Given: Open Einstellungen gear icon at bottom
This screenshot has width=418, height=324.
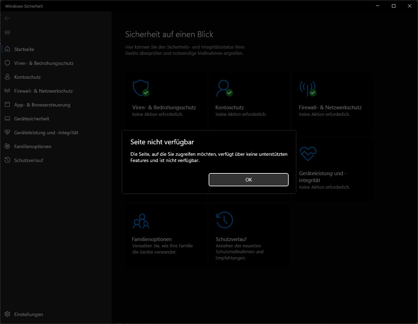Looking at the screenshot, I should tap(7, 314).
